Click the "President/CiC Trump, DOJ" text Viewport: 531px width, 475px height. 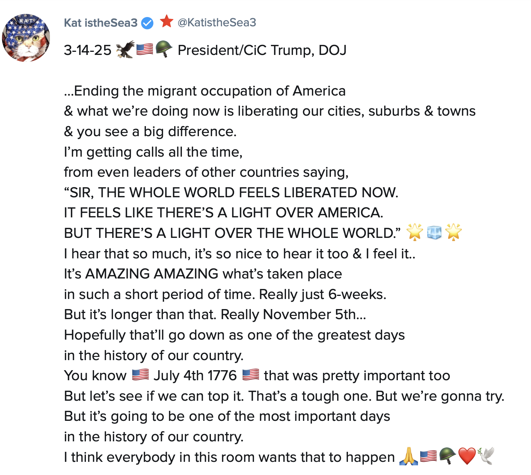(262, 50)
